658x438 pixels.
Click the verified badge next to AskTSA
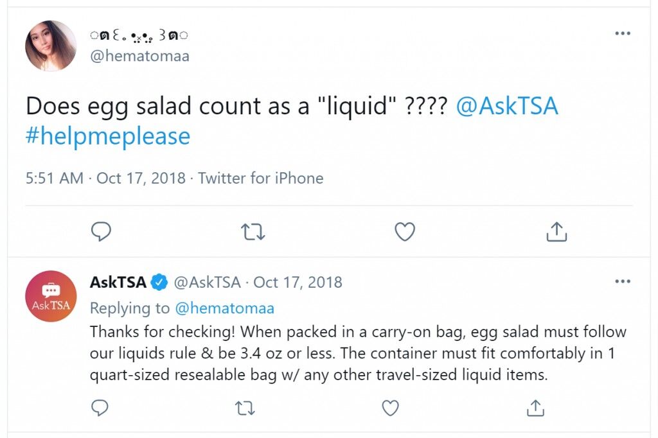[x=159, y=282]
